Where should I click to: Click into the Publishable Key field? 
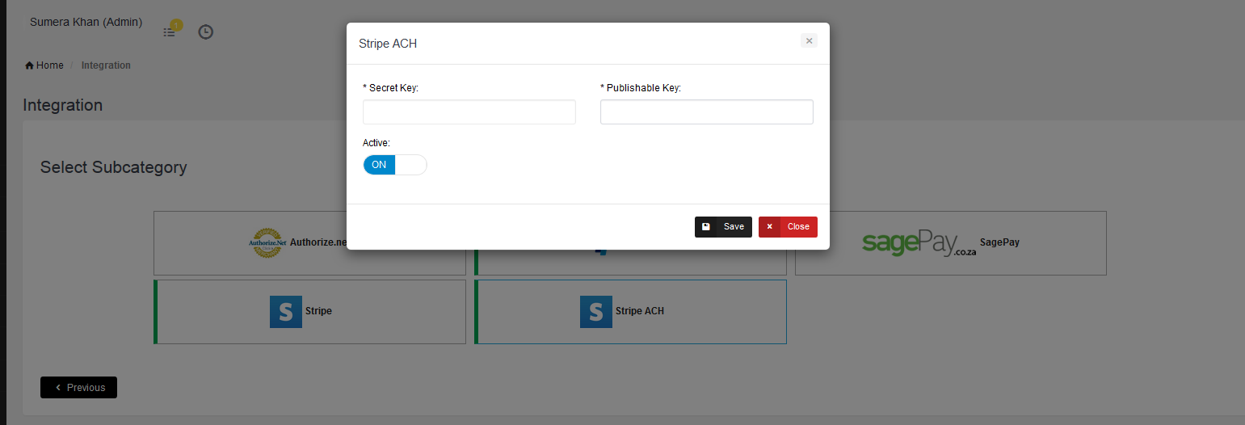coord(706,112)
